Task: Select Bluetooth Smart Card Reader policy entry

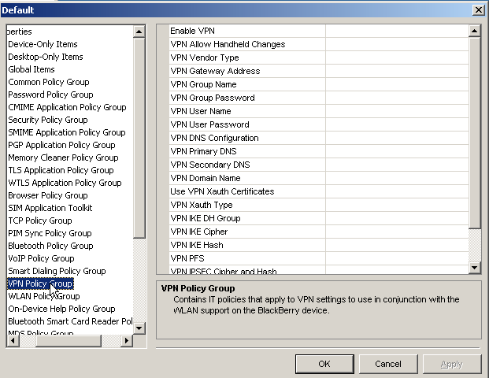Action: [70, 321]
